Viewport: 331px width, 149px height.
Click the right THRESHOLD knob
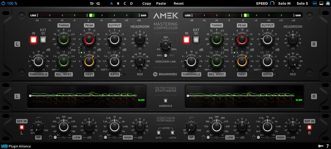coord(191,61)
